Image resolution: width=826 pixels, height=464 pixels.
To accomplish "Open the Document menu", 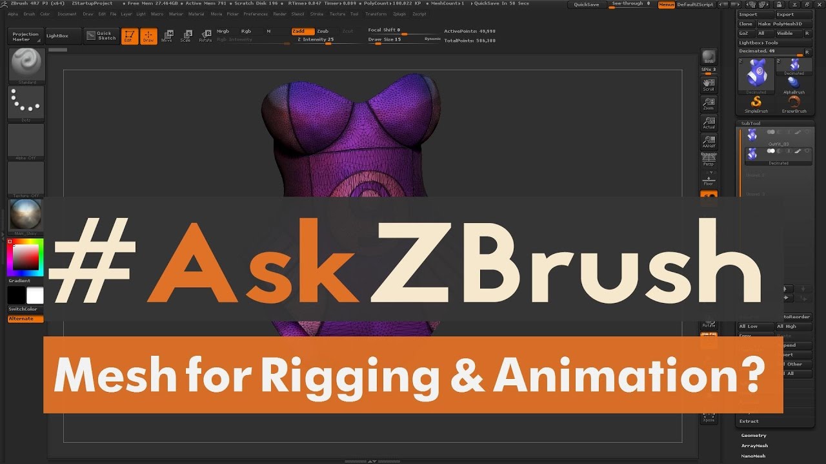I will point(66,14).
